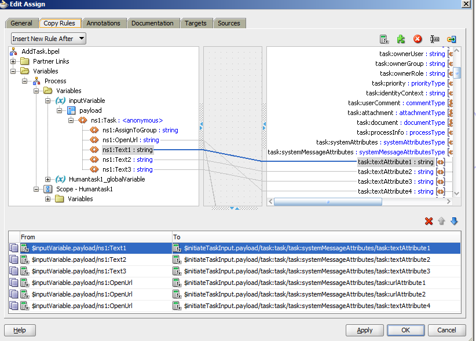Click the copy icon of the Text3 rule row
This screenshot has width=476, height=341.
click(14, 271)
